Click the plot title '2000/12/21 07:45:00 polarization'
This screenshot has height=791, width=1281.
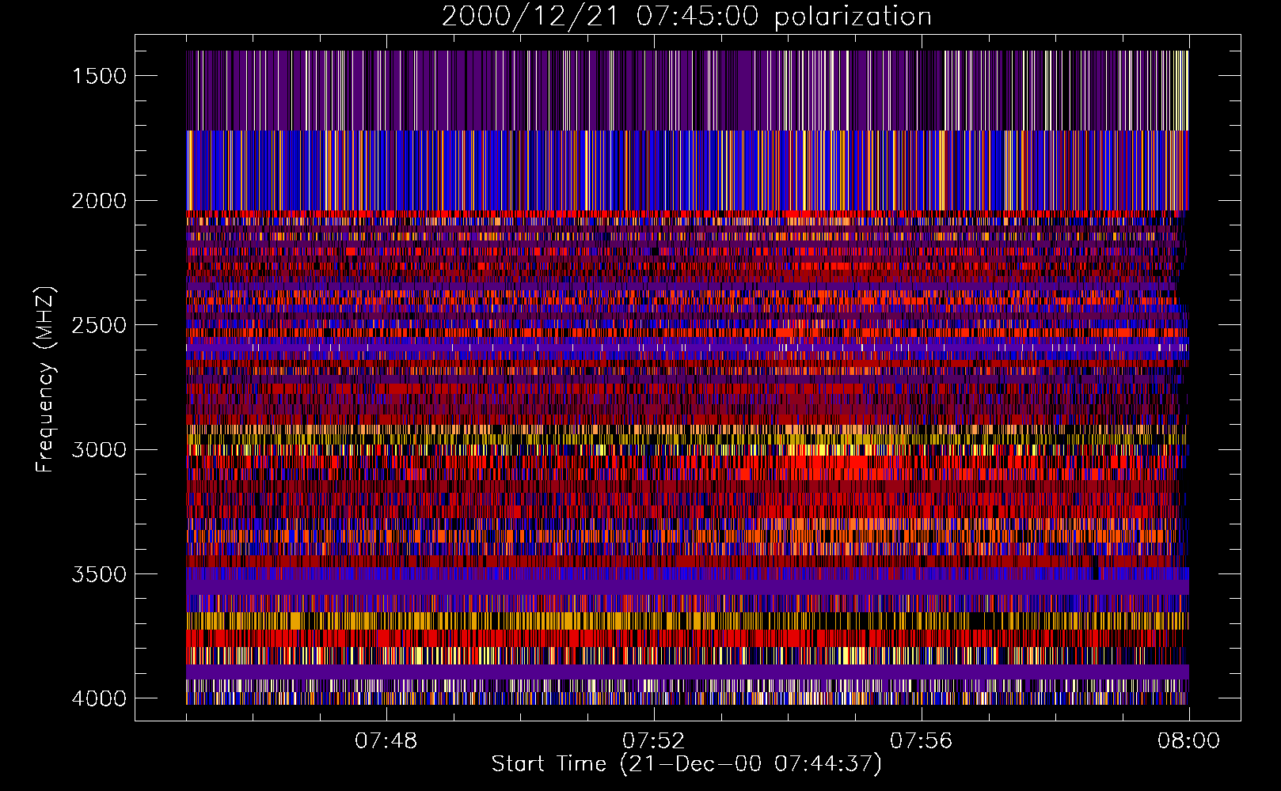[686, 17]
